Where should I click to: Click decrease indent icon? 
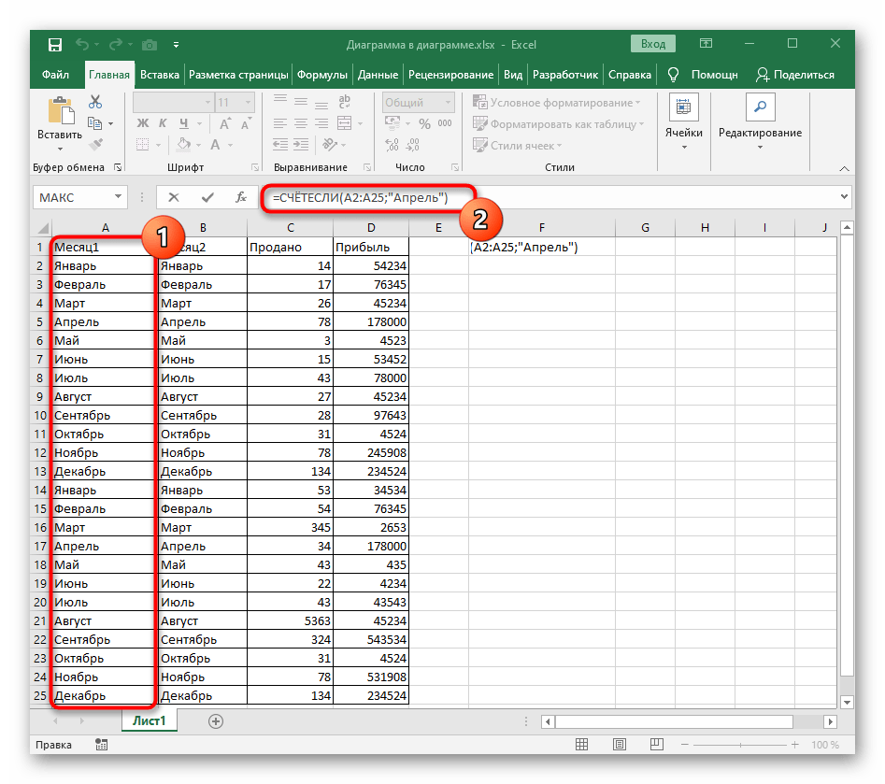click(280, 145)
